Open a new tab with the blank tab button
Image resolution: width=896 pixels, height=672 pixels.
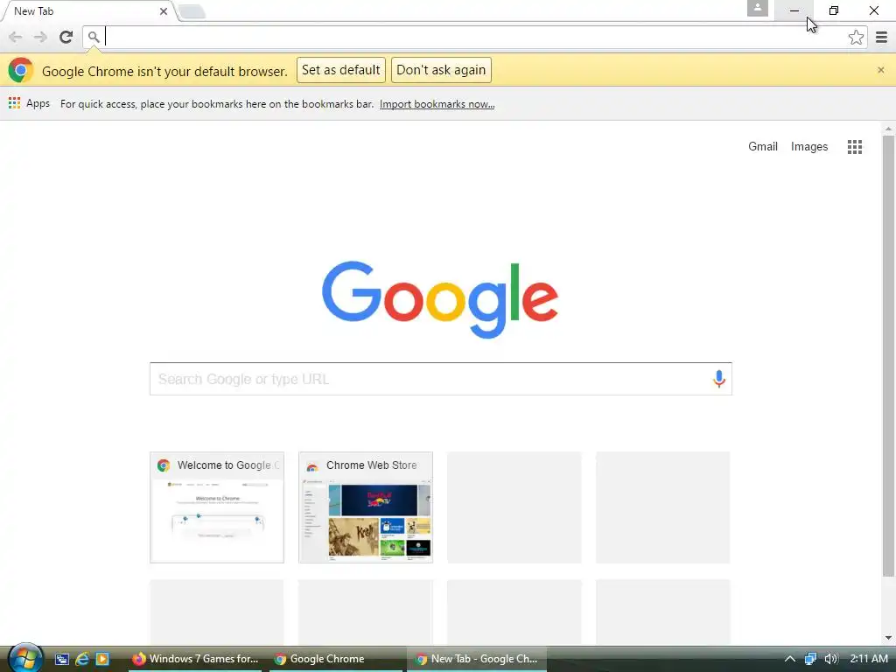pyautogui.click(x=192, y=11)
